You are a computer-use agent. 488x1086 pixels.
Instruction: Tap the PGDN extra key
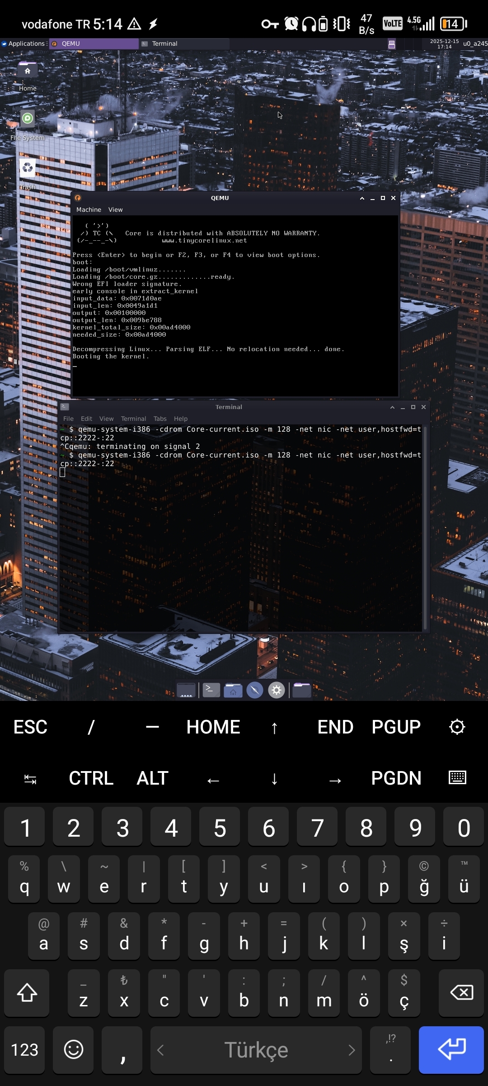396,778
